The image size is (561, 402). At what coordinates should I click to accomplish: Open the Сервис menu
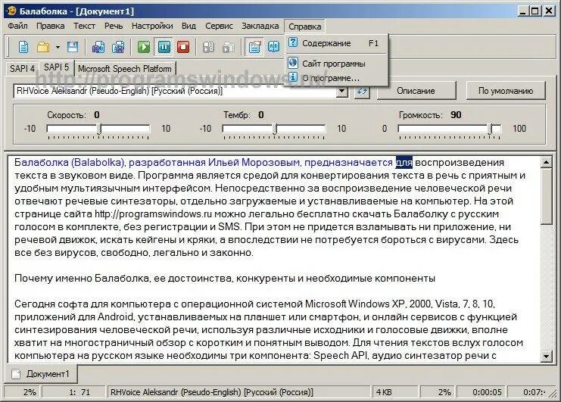tap(219, 26)
